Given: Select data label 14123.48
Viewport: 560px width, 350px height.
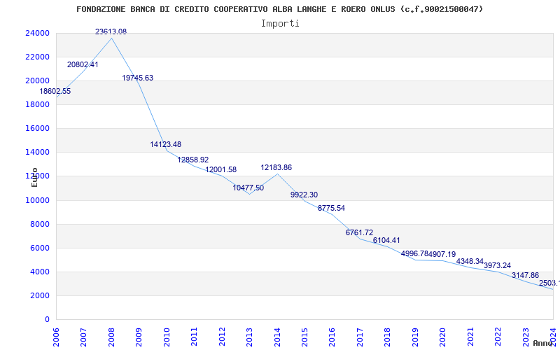Looking at the screenshot, I should tap(165, 144).
